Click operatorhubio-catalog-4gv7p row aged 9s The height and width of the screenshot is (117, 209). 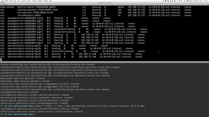click(x=71, y=57)
